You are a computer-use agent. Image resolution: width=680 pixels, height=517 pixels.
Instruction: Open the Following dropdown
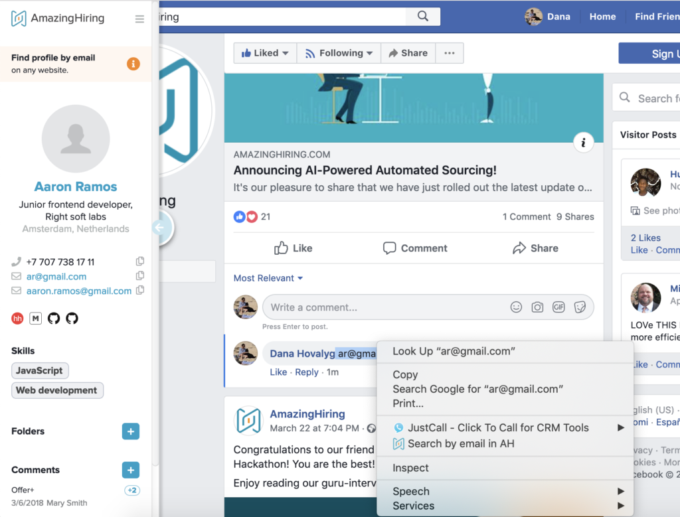[x=339, y=53]
